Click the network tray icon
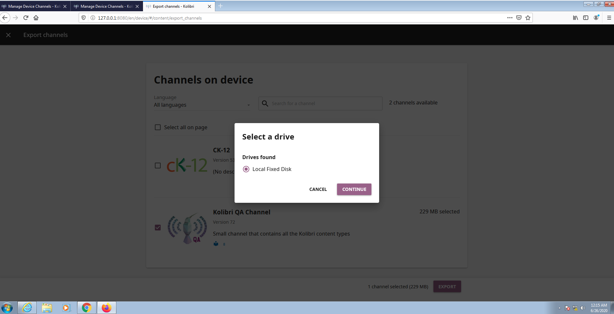Image resolution: width=614 pixels, height=314 pixels. pyautogui.click(x=575, y=308)
